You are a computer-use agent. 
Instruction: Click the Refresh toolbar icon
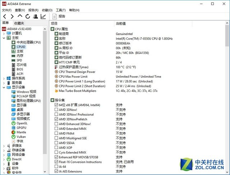(28, 16)
